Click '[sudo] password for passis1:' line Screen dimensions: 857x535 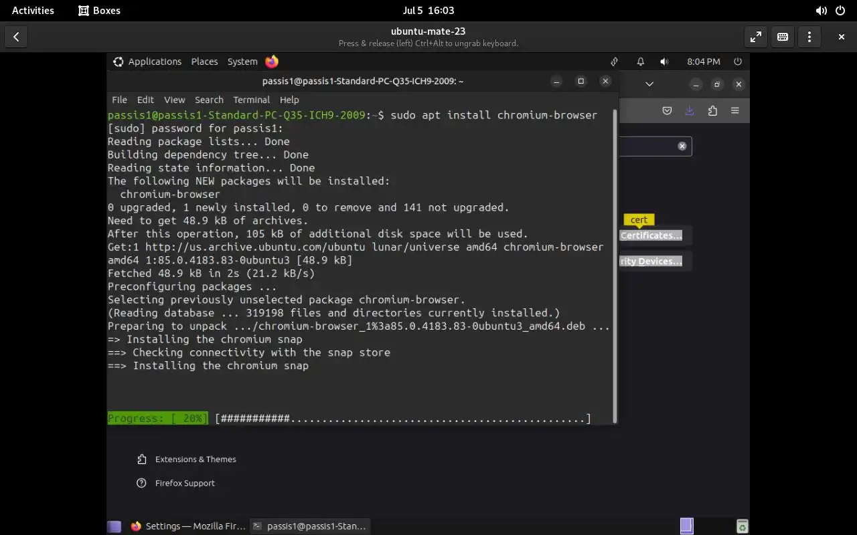196,128
